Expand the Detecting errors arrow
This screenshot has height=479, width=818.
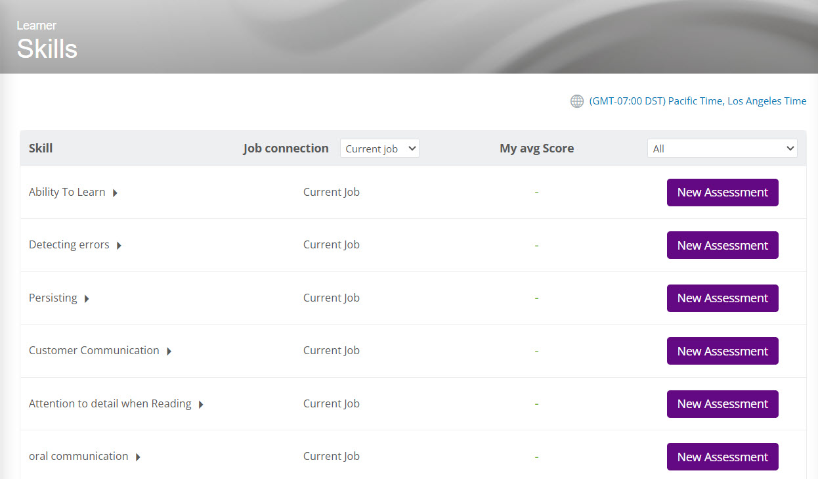click(x=119, y=246)
